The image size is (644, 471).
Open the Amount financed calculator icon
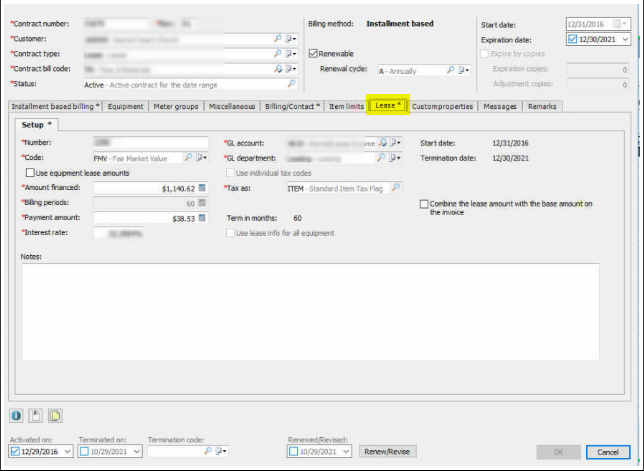click(x=202, y=188)
